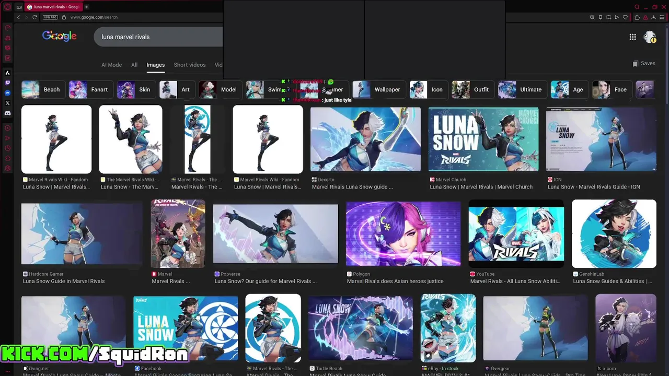Click 'Marvel Rivals does Asian heroes justice' link
Image resolution: width=669 pixels, height=376 pixels.
point(395,281)
